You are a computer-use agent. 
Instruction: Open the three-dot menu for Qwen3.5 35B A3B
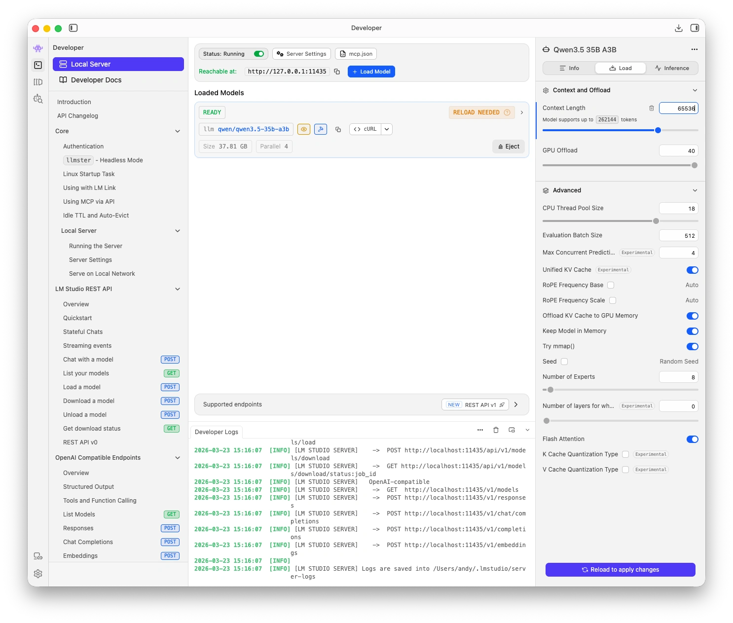point(695,49)
